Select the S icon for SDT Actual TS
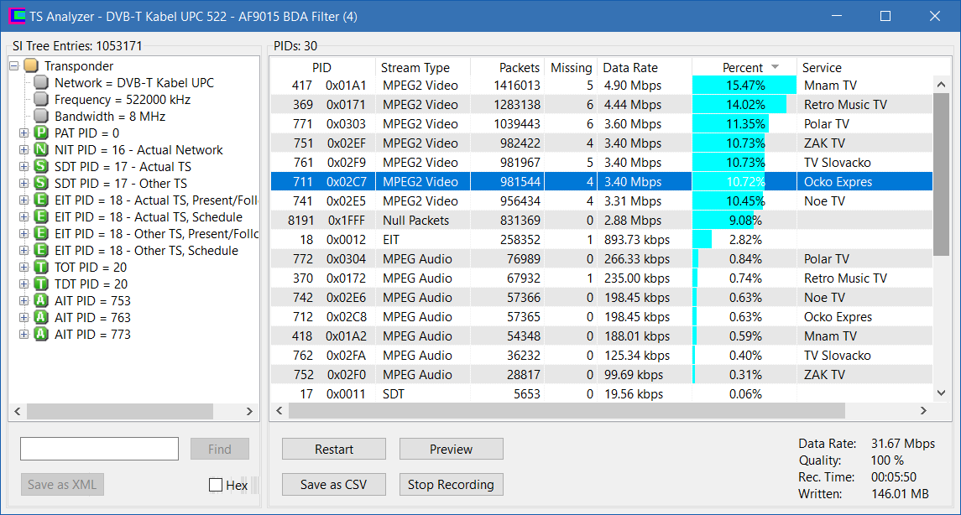Viewport: 961px width, 515px height. (x=41, y=167)
